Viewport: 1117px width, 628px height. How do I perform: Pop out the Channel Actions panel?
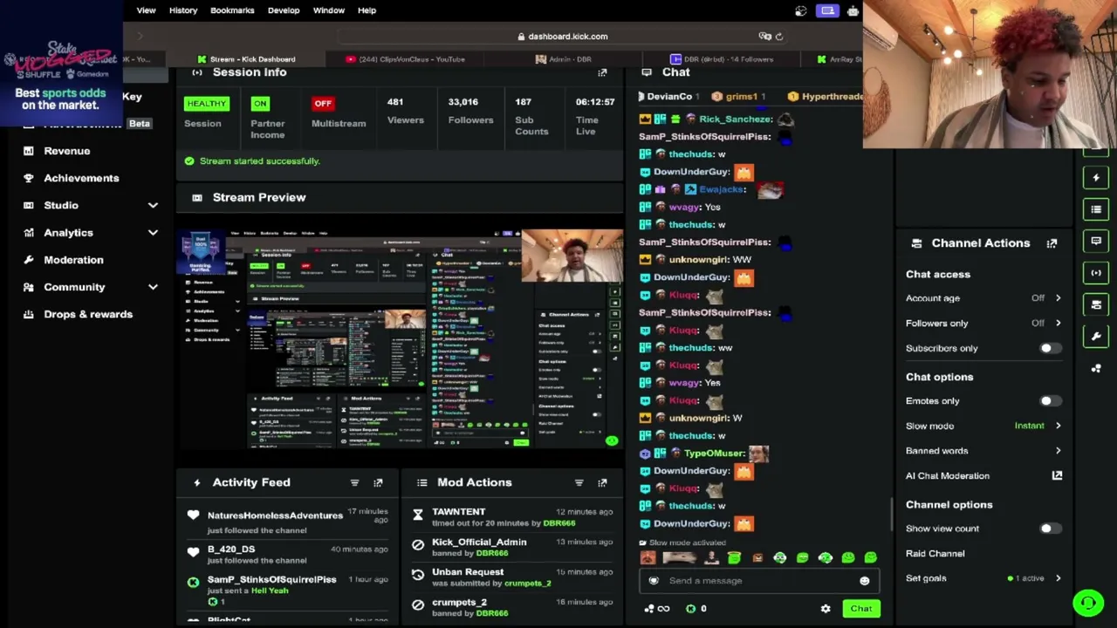(x=1052, y=243)
